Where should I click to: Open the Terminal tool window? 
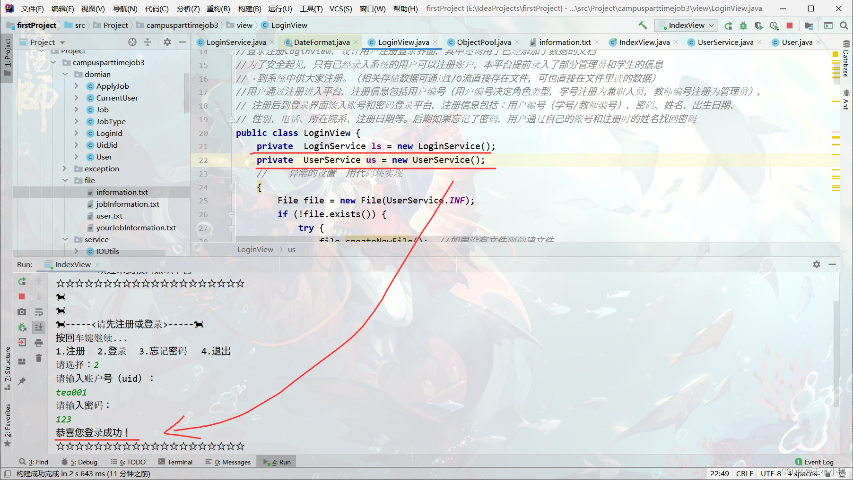pyautogui.click(x=175, y=462)
